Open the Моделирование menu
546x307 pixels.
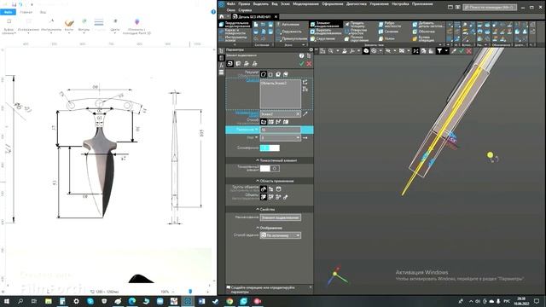[305, 3]
